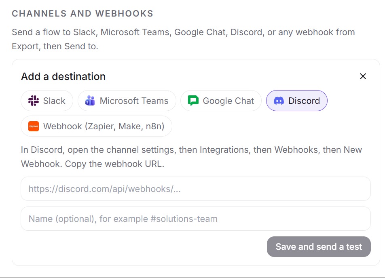The width and height of the screenshot is (385, 278).
Task: Click the 'CHANNELS AND WEBHOOKS' heading
Action: (82, 13)
